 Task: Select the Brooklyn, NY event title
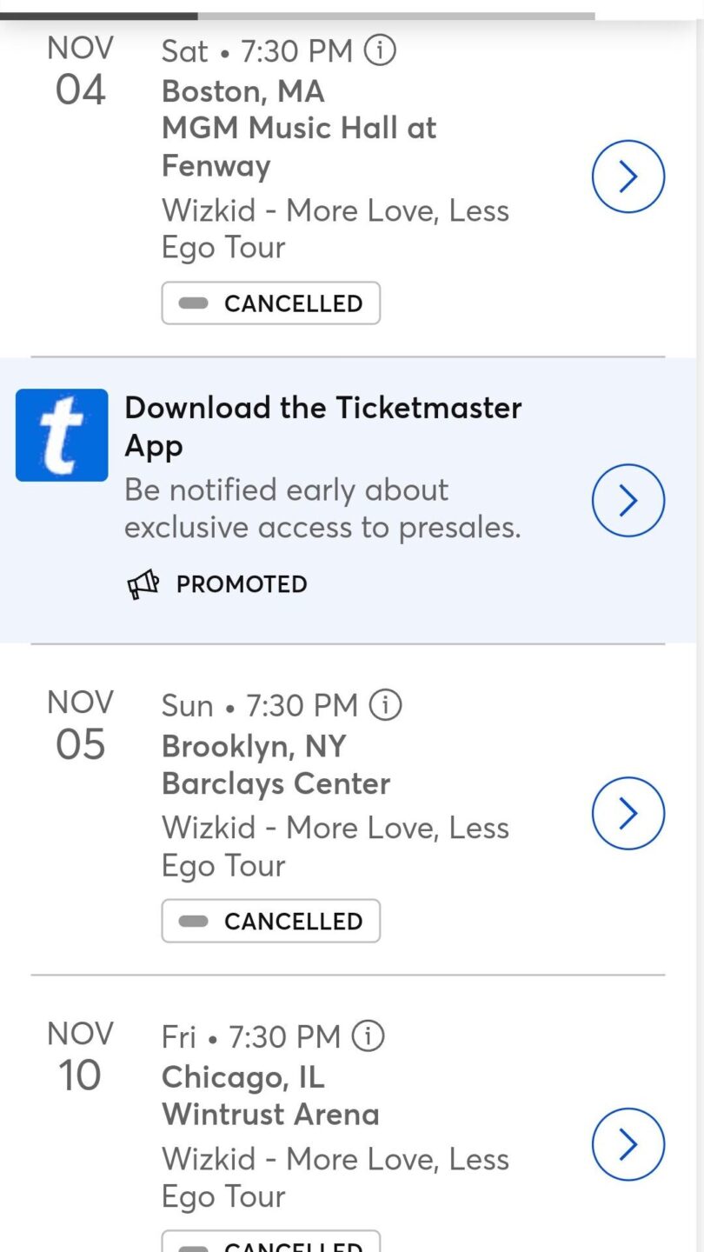coord(254,746)
